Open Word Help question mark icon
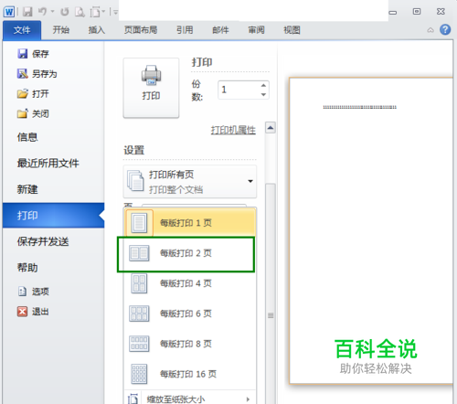Image resolution: width=457 pixels, height=404 pixels. [x=445, y=30]
